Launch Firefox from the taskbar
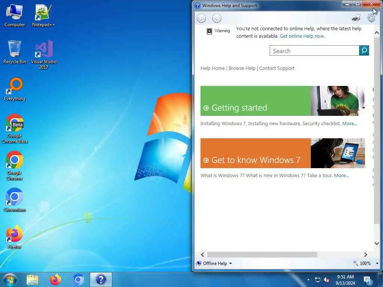The width and height of the screenshot is (383, 287). pos(55,280)
